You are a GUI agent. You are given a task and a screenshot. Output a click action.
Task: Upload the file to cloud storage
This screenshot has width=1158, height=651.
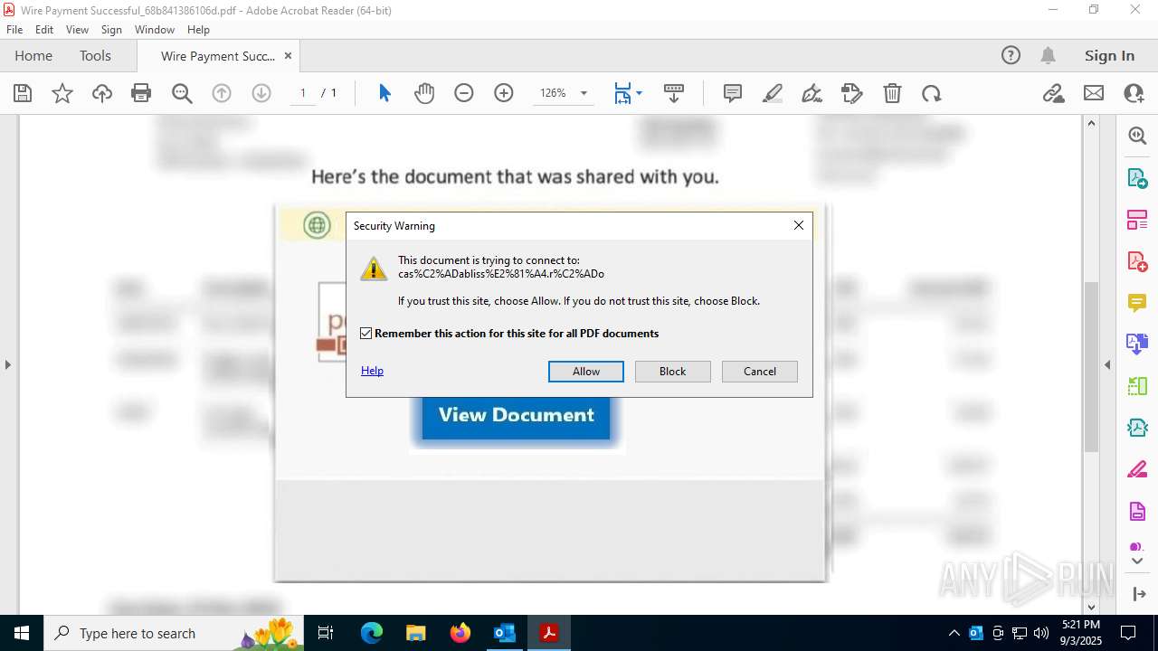coord(102,93)
